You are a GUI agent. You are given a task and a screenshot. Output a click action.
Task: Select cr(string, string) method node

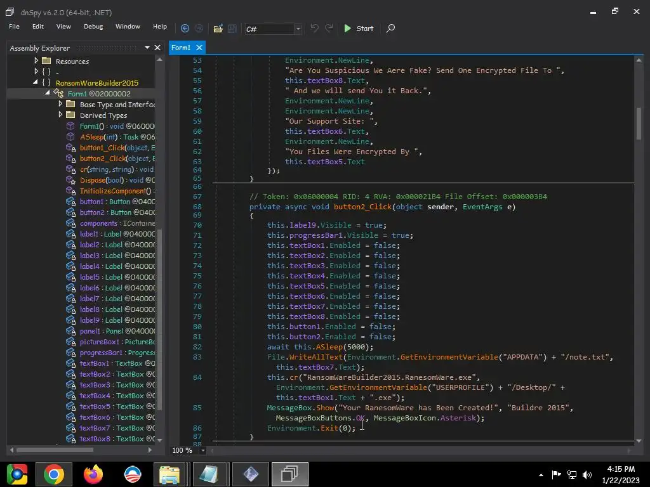tap(117, 169)
